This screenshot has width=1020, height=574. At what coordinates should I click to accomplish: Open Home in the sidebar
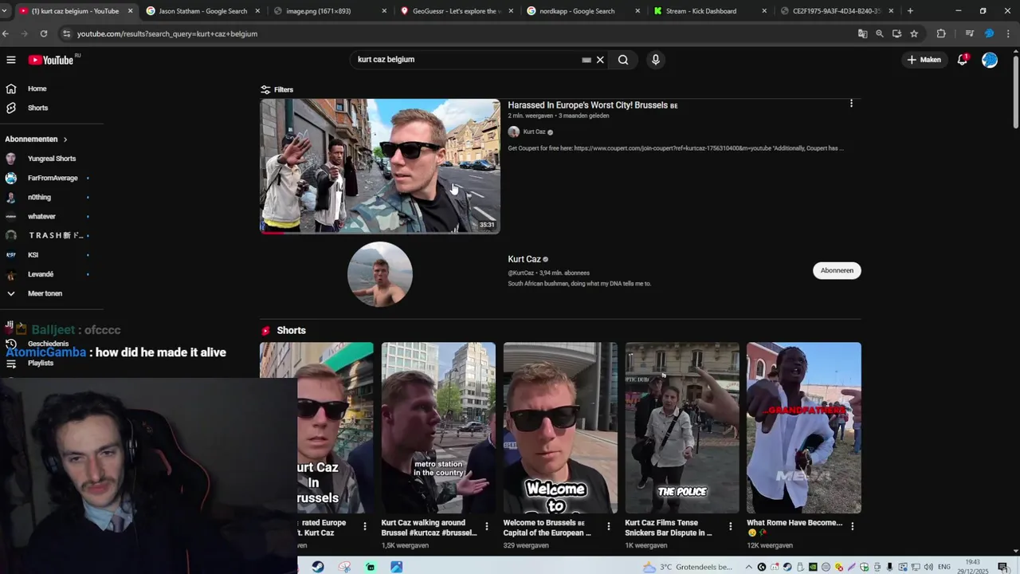click(37, 88)
